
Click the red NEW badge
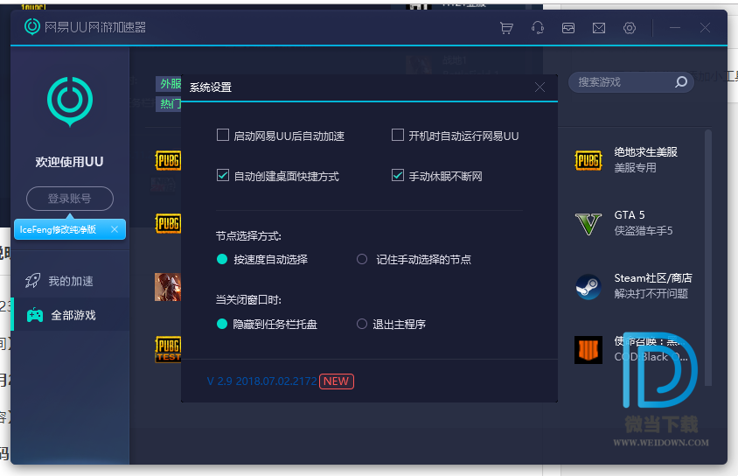pos(337,381)
